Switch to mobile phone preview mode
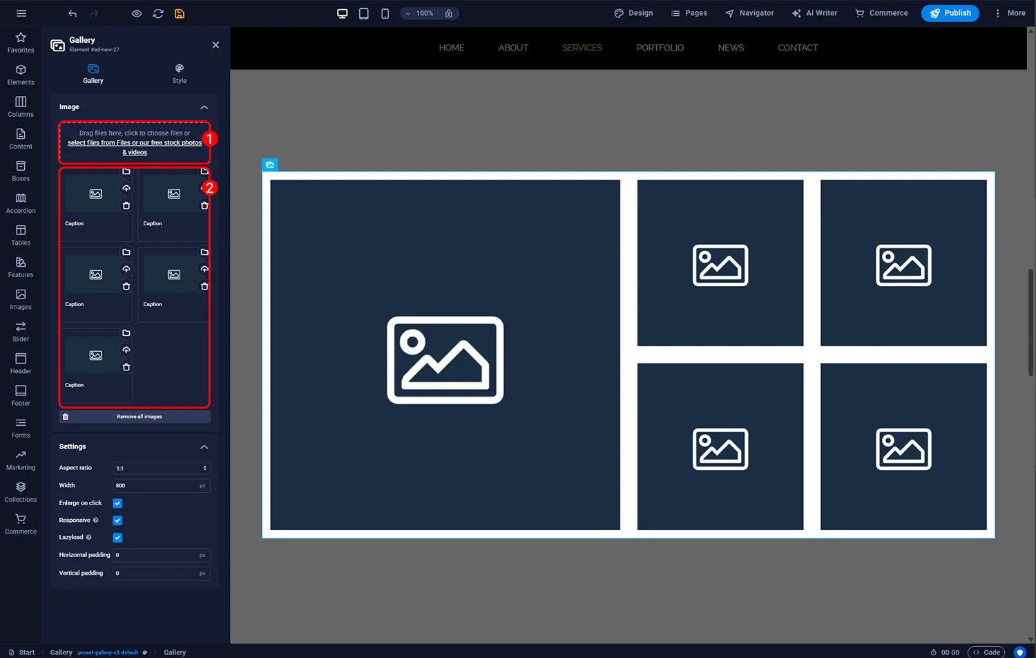1036x658 pixels. click(385, 13)
